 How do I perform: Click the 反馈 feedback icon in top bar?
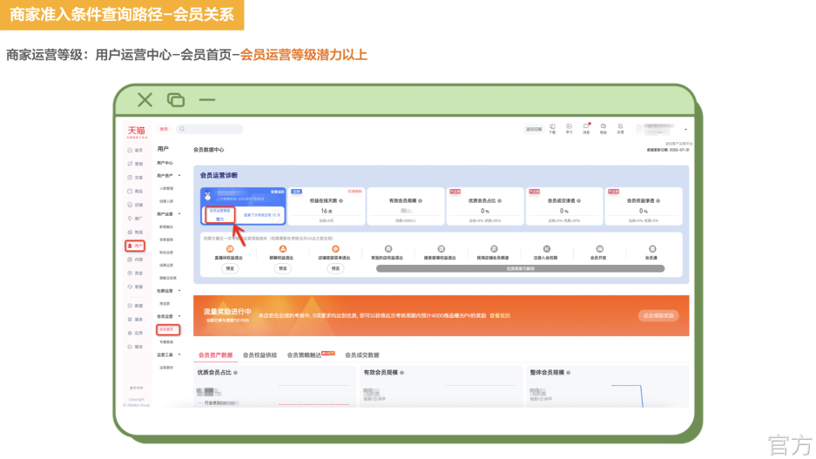[621, 127]
